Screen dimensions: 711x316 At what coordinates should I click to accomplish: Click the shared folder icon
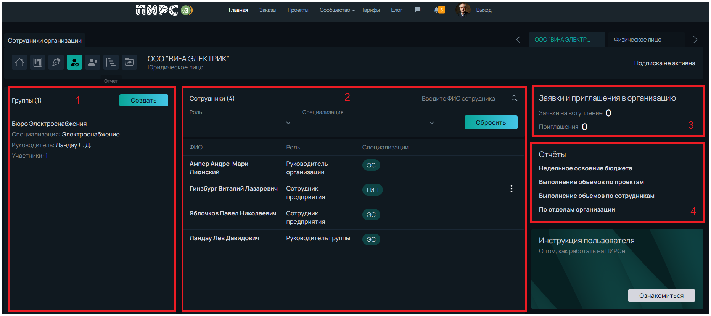point(129,62)
